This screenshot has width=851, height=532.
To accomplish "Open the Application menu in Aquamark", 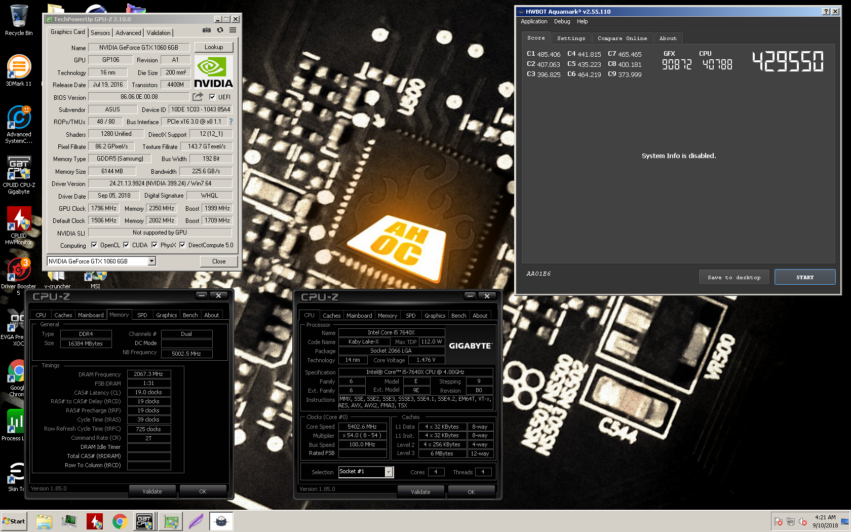I will 534,21.
